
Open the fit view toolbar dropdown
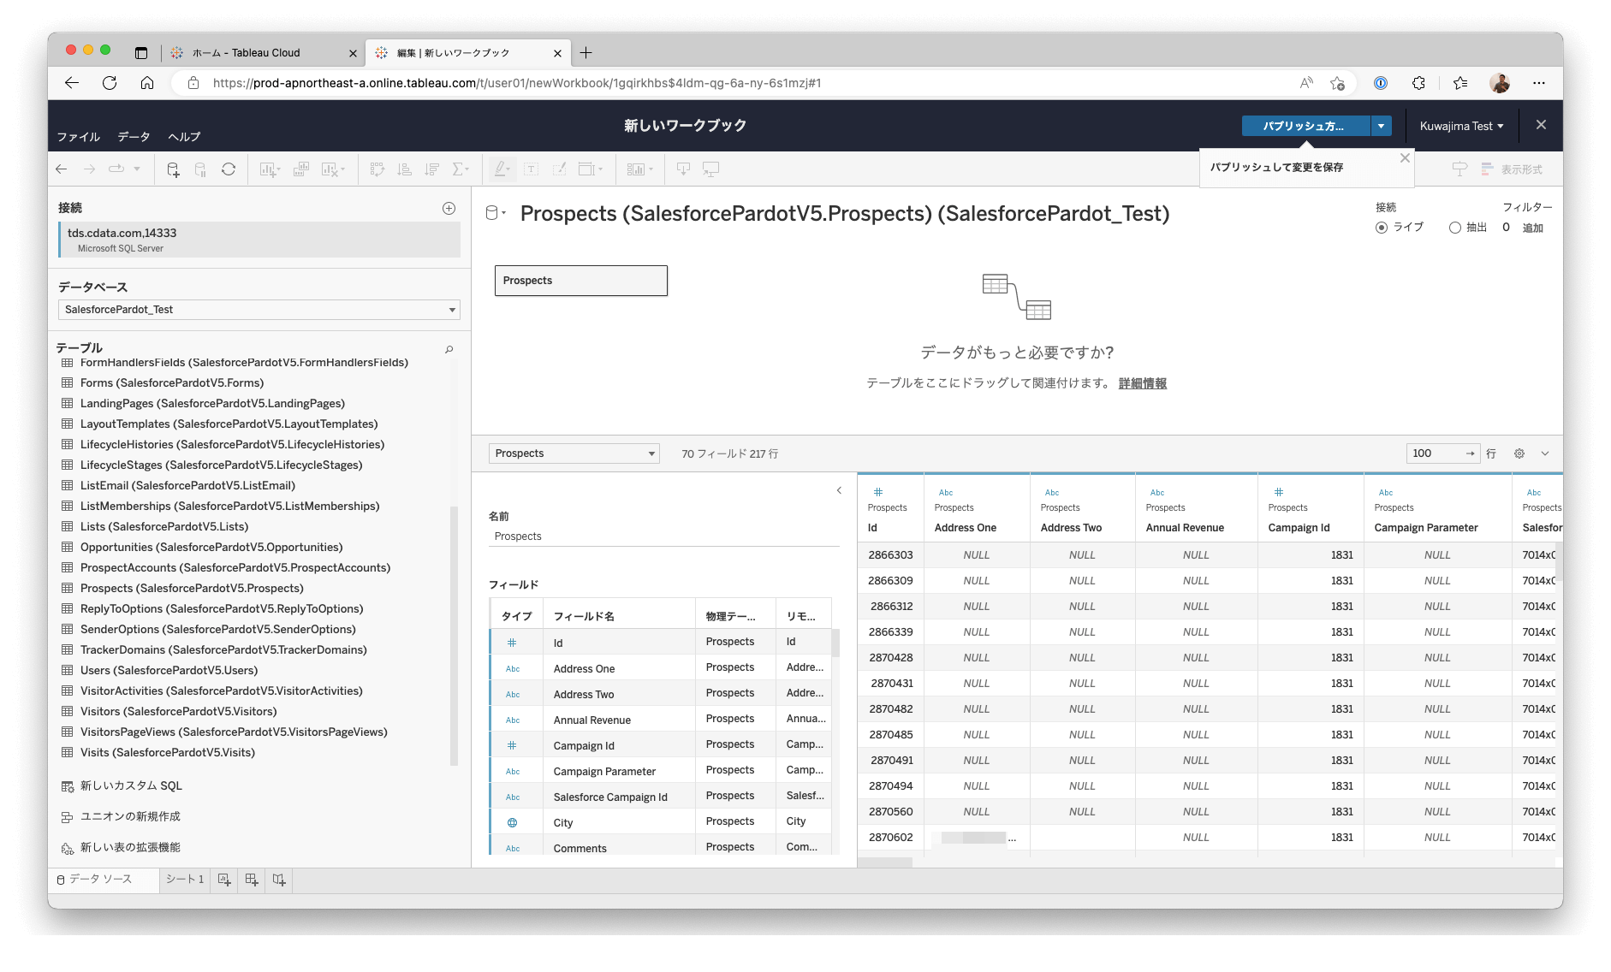590,169
